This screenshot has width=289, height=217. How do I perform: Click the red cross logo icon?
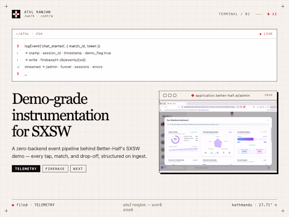coord(16,14)
